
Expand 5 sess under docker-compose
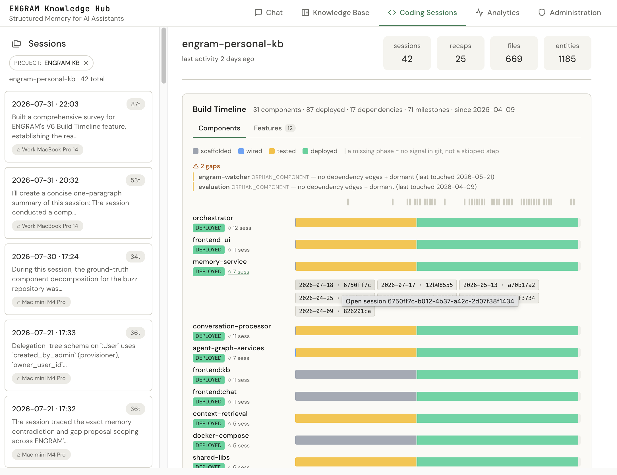coord(239,446)
